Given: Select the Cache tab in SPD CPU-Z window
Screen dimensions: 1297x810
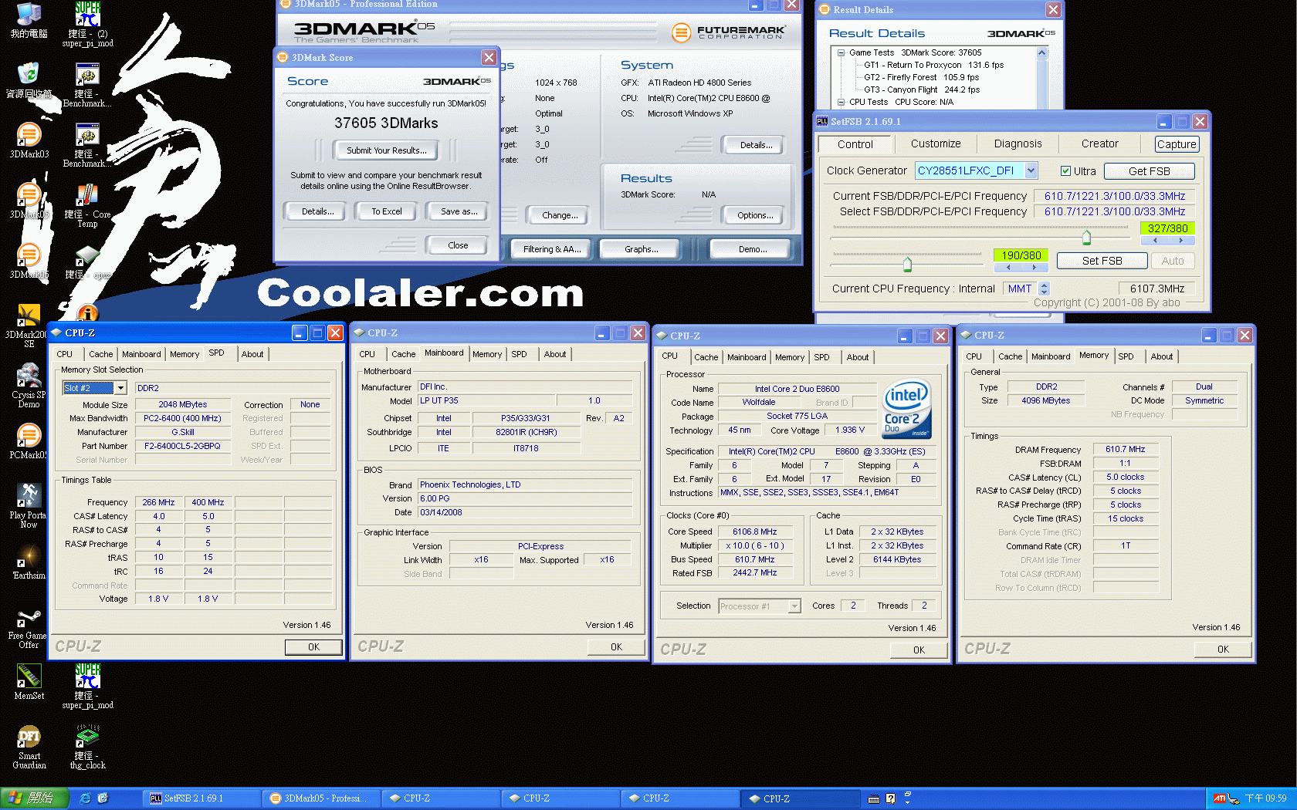Looking at the screenshot, I should coord(100,355).
